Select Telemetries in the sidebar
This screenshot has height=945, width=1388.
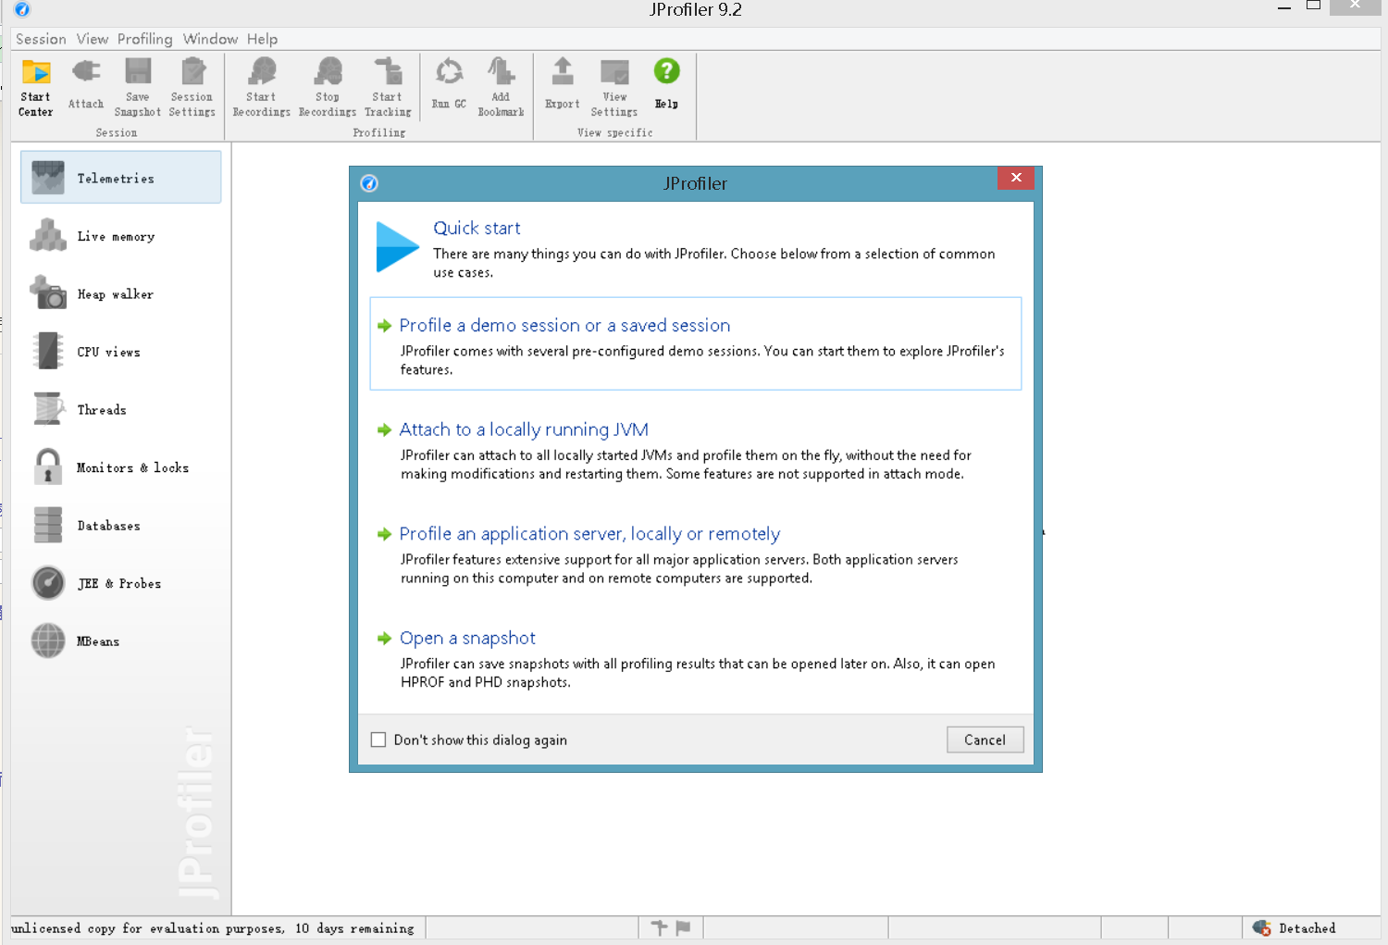point(121,178)
